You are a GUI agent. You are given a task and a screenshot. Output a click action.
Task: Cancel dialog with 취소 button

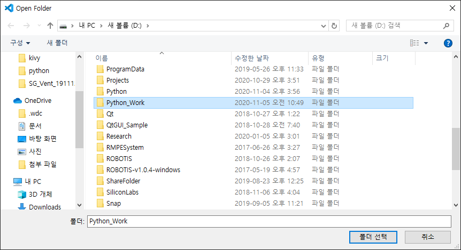[x=427, y=237]
